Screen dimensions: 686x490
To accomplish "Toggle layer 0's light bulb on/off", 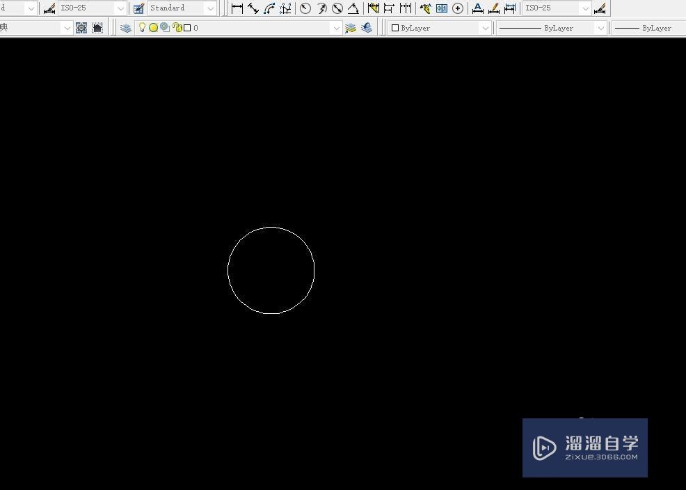I will (142, 28).
